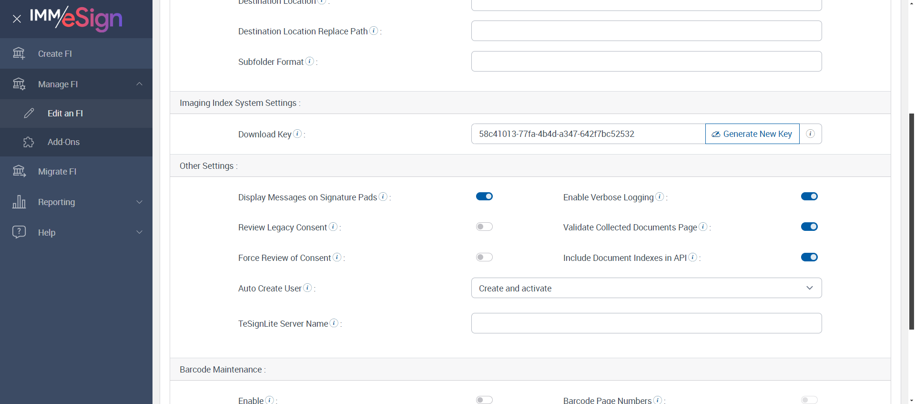Click the Add-Ons puzzle piece icon
The height and width of the screenshot is (404, 915).
[x=29, y=142]
